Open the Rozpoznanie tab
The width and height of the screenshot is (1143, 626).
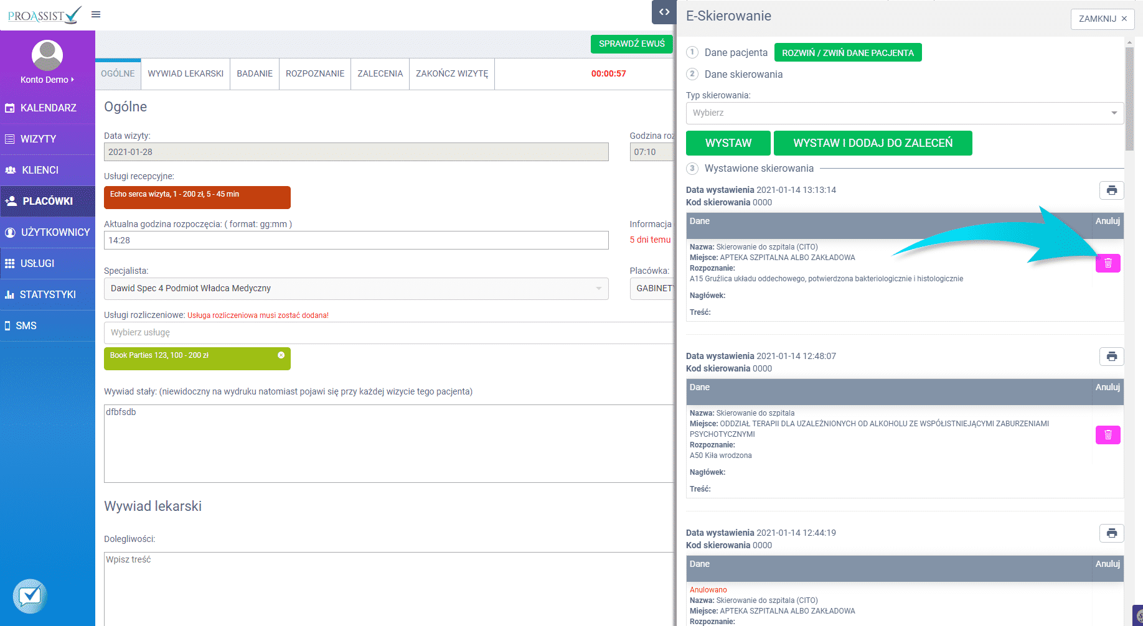click(x=315, y=73)
